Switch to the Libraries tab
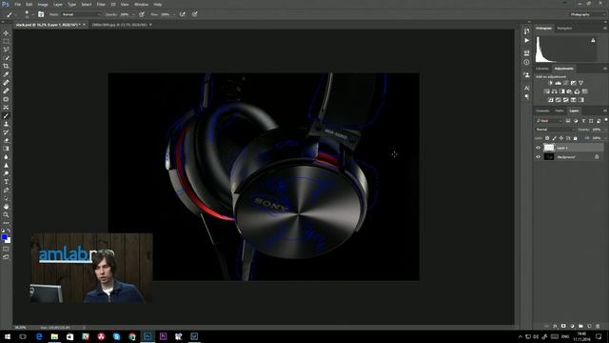This screenshot has width=609, height=343. [x=542, y=69]
